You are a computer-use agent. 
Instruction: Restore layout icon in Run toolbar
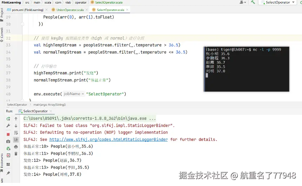tap(8, 164)
